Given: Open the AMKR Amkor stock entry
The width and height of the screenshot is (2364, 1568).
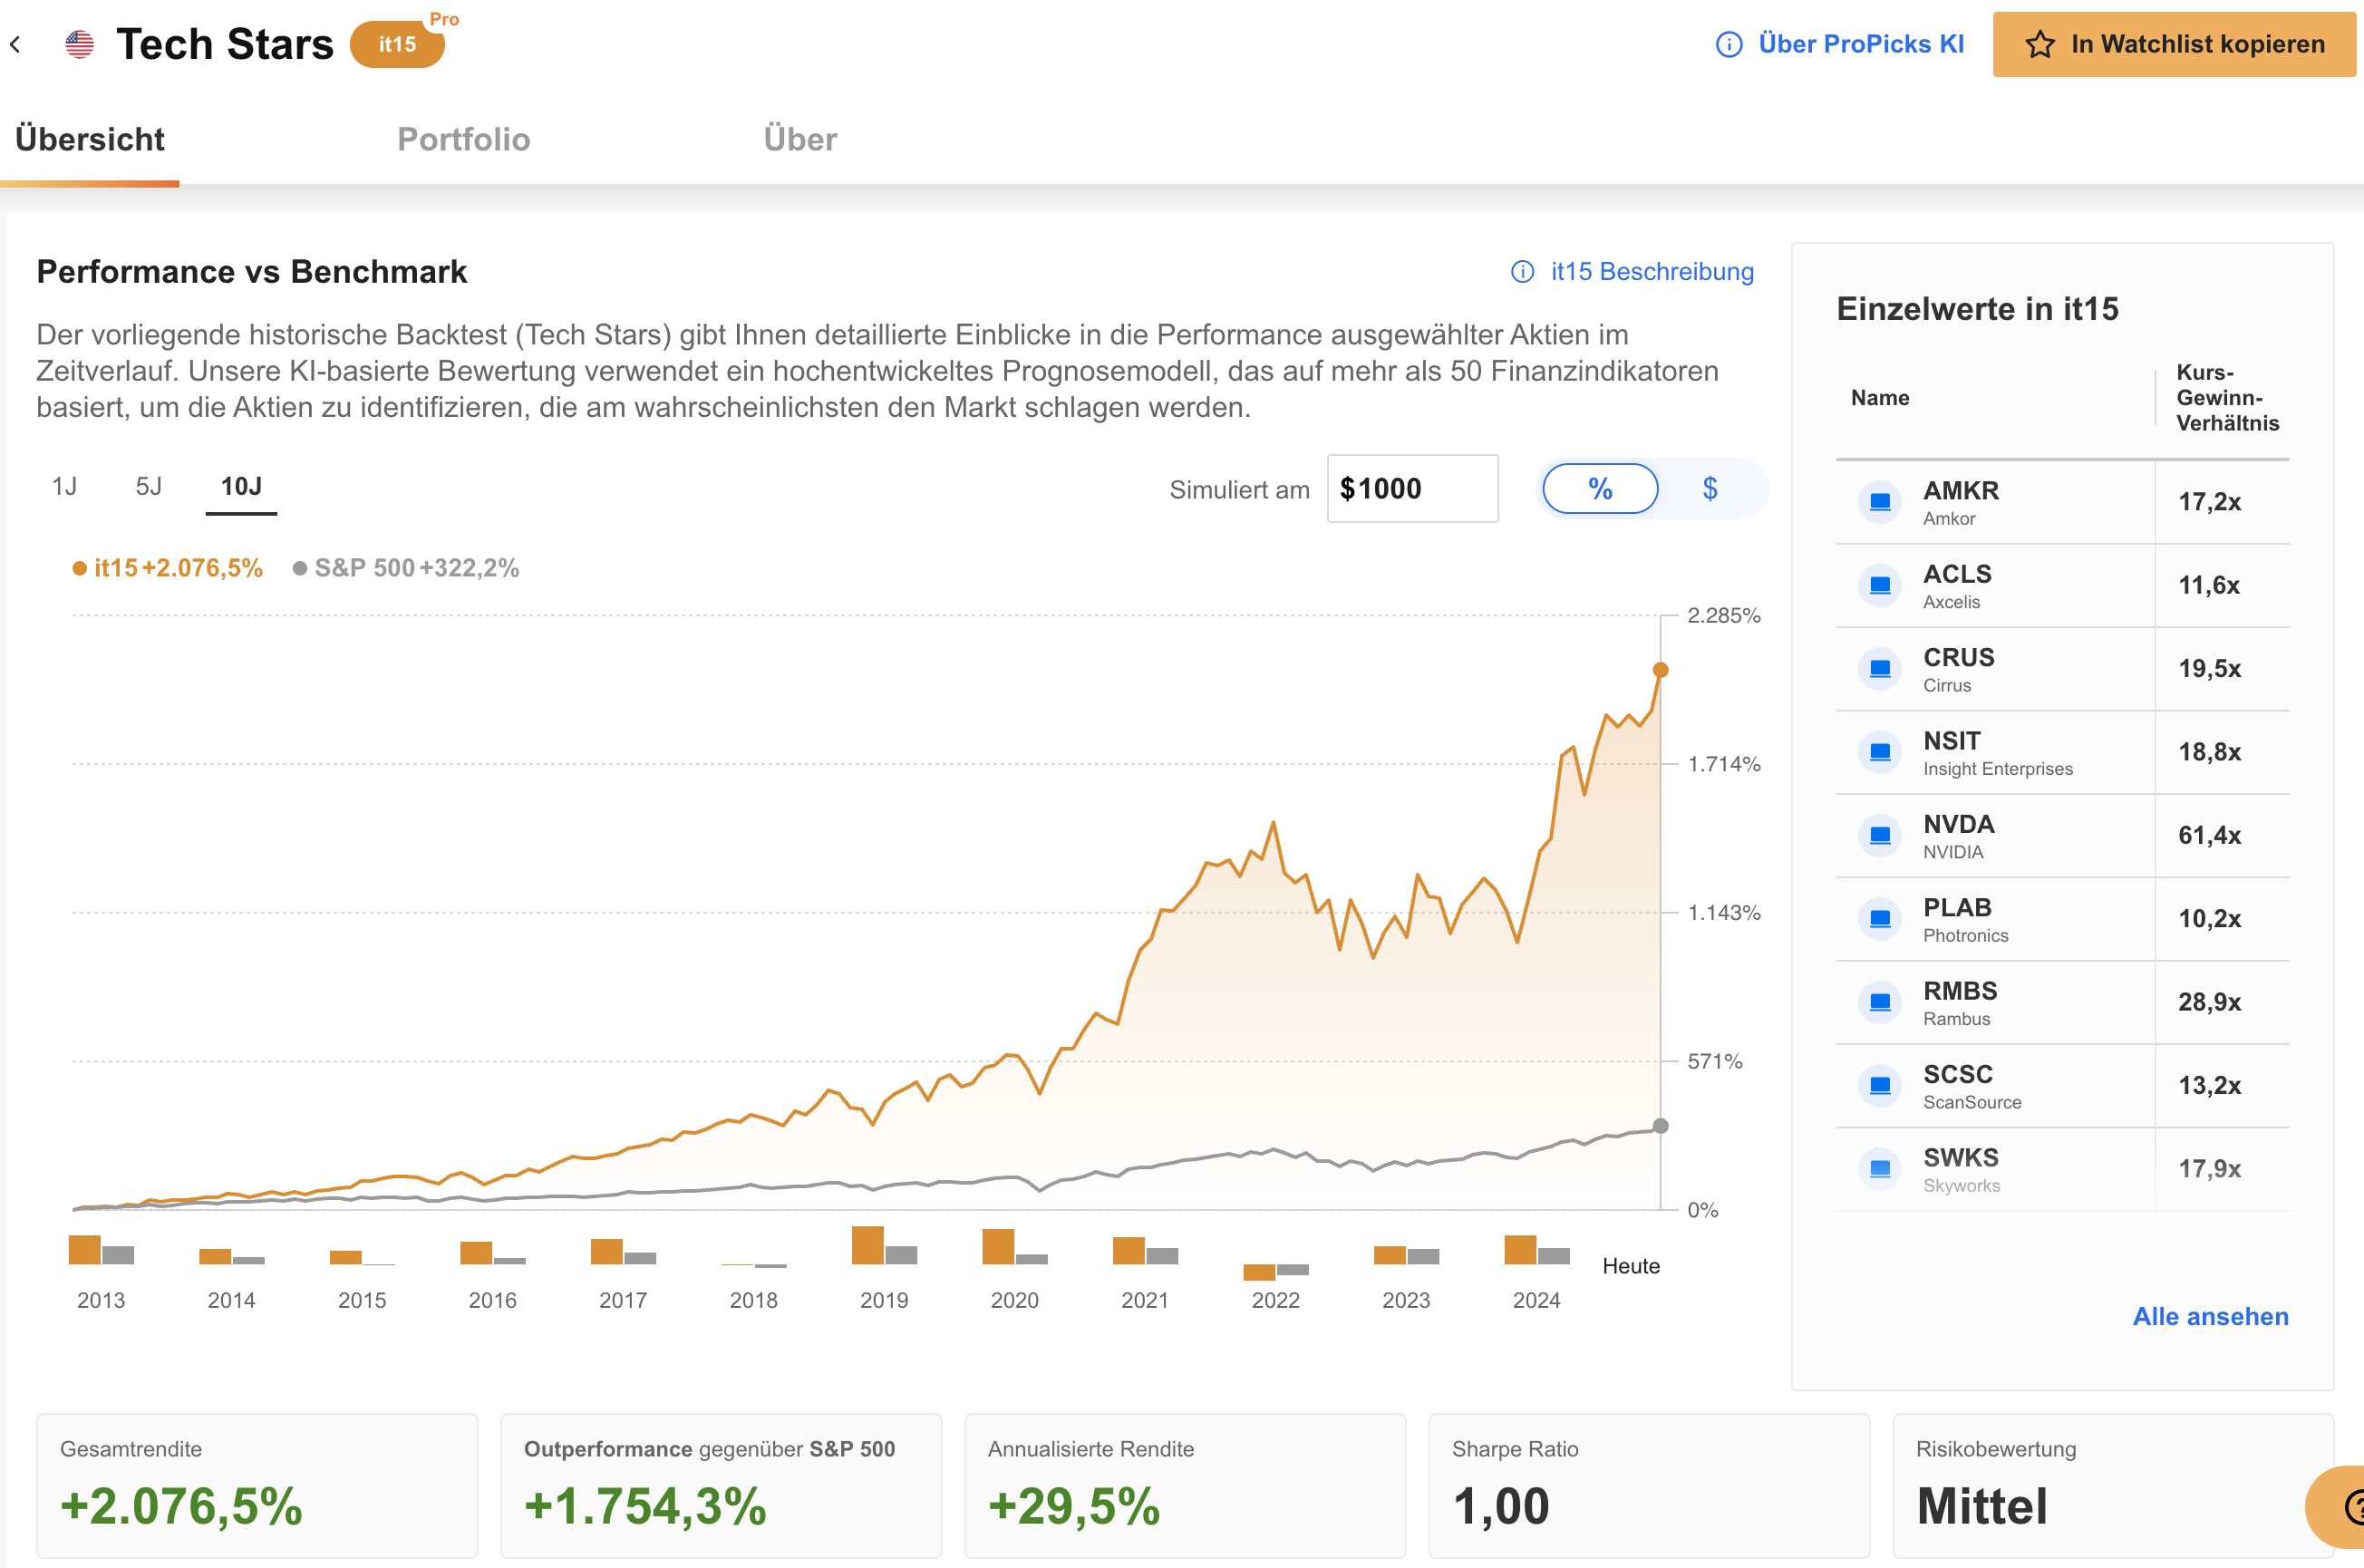Looking at the screenshot, I should (x=2062, y=502).
